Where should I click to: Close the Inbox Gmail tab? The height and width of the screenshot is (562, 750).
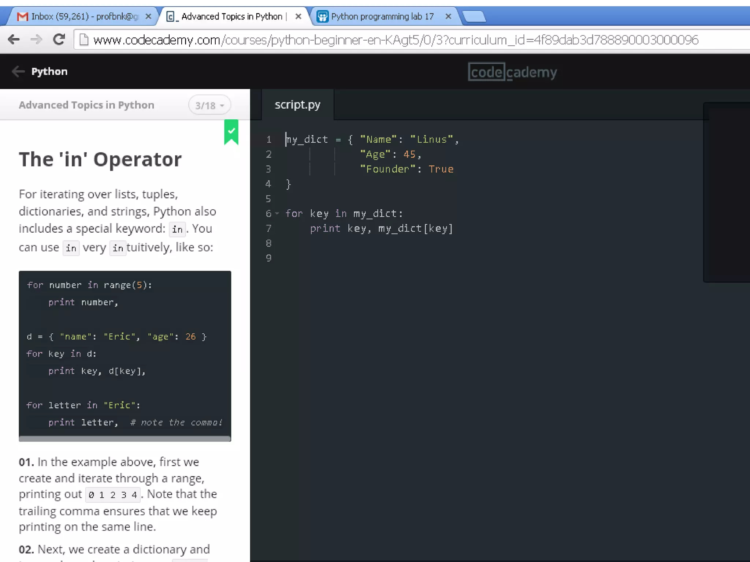[x=148, y=16]
